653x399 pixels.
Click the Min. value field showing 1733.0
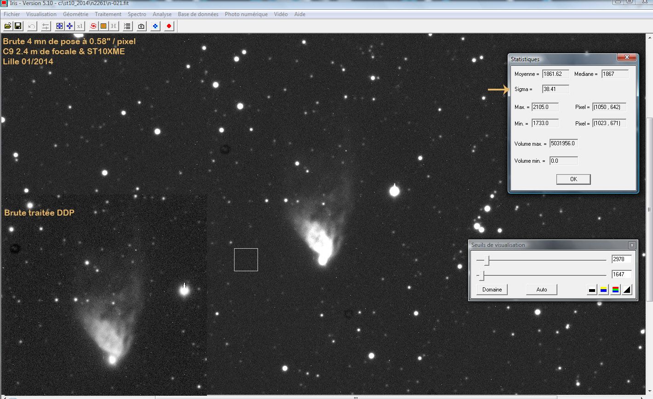pyautogui.click(x=545, y=123)
